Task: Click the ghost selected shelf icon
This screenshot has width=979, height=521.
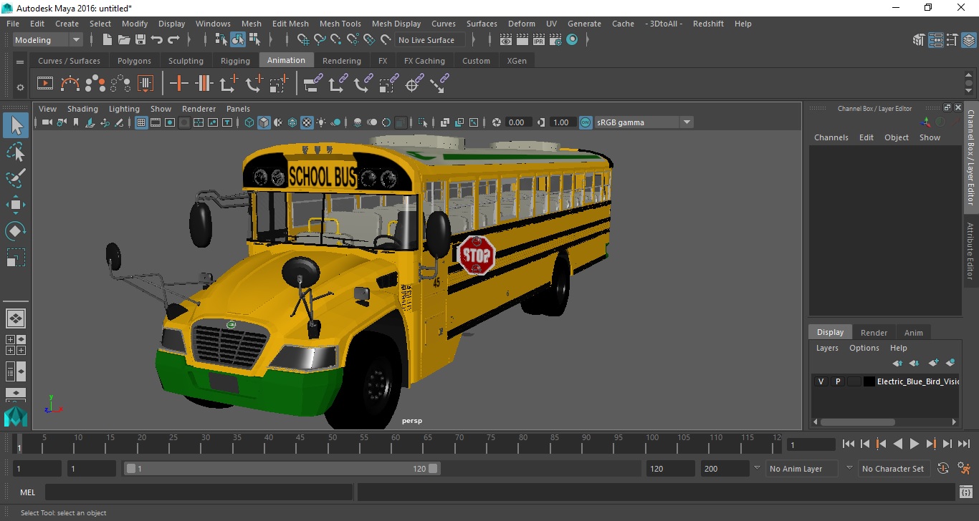Action: (x=95, y=84)
